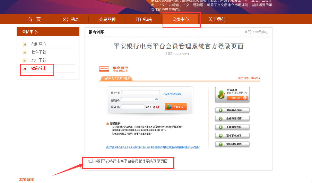The image size is (312, 183).
Task: Click the link to Ping An login page
Action: tap(127, 161)
